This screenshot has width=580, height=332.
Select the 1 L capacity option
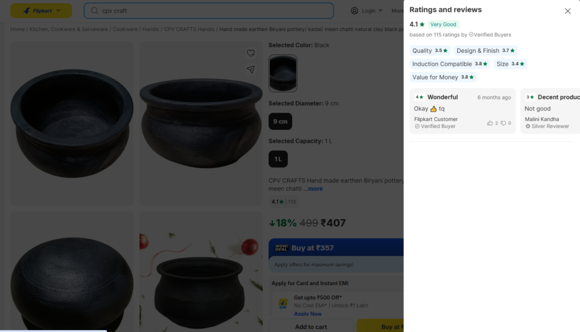[278, 159]
